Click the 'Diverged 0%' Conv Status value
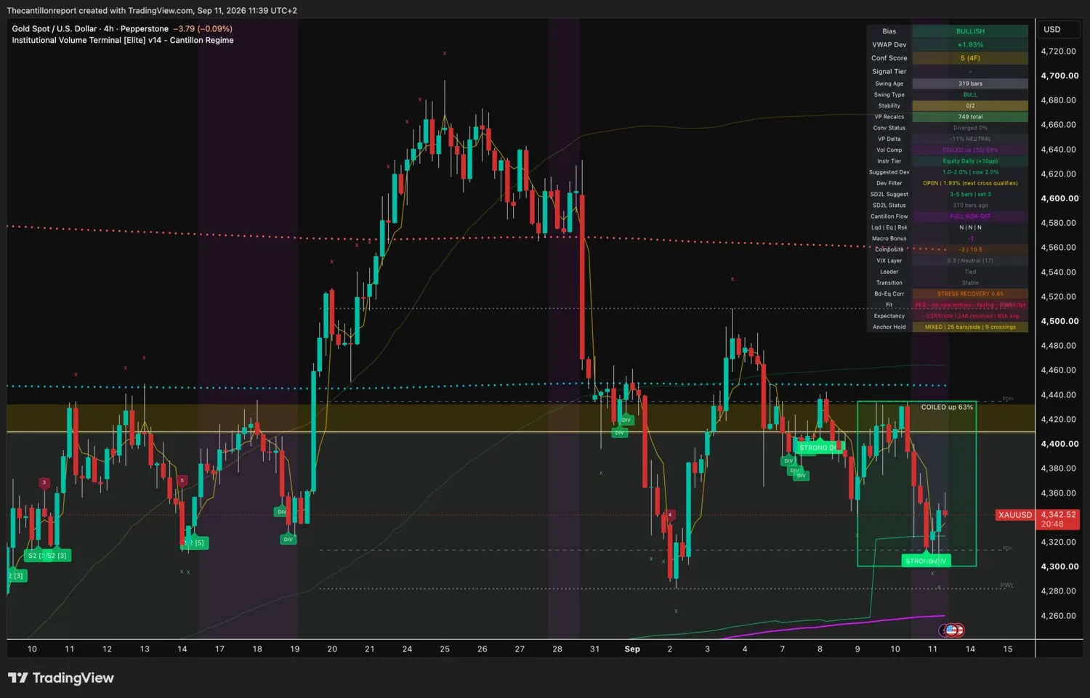 tap(970, 128)
